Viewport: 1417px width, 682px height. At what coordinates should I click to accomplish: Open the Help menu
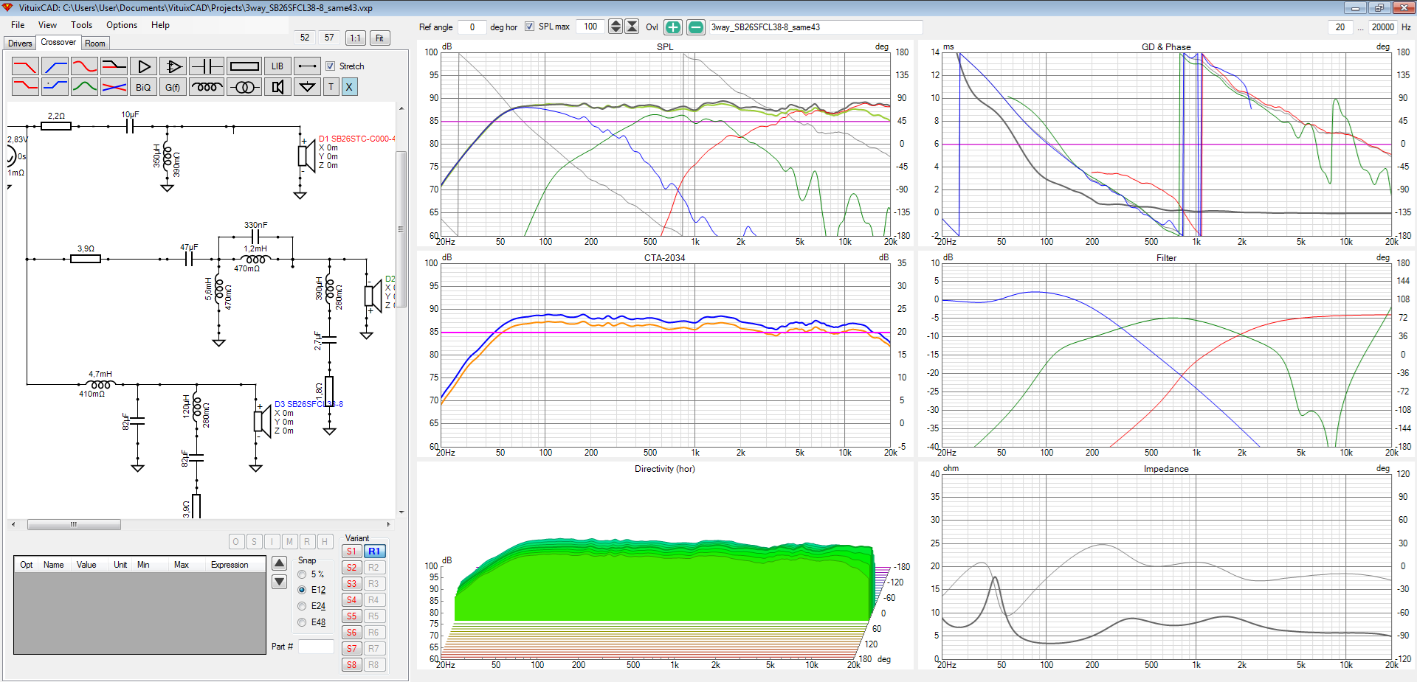160,25
